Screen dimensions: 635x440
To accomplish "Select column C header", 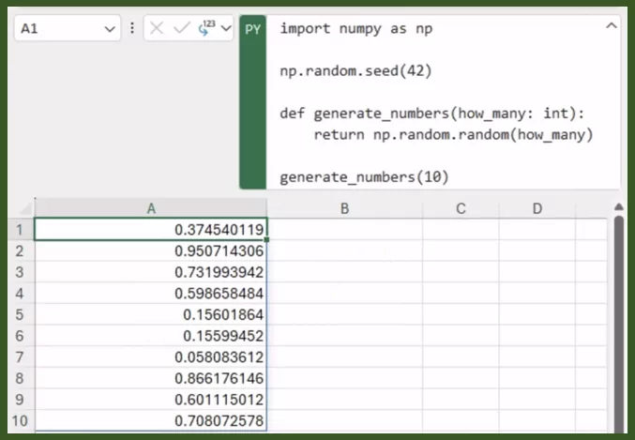I will [x=461, y=208].
